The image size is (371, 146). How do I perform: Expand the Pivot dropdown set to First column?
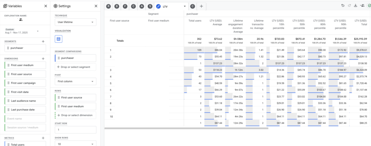click(75, 82)
